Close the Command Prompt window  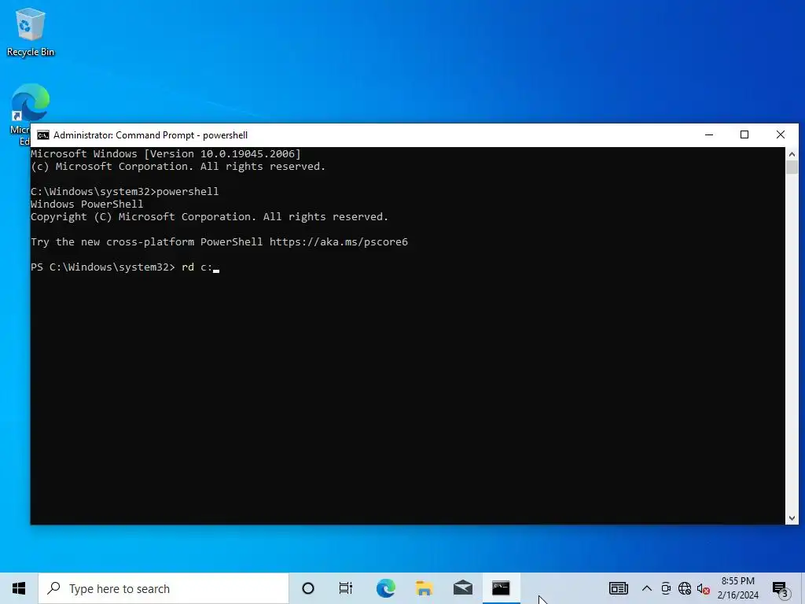coord(781,135)
